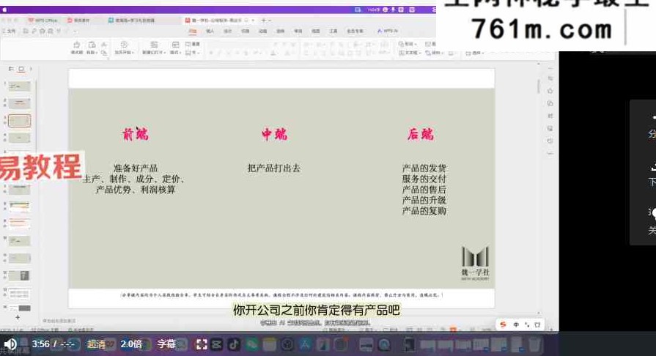This screenshot has width=656, height=356.
Task: Click the 中端 heading on the slide
Action: [x=274, y=134]
